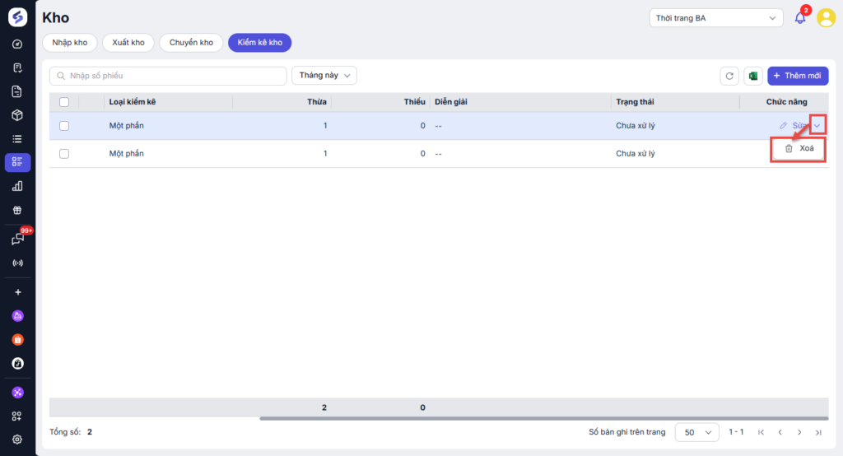Image resolution: width=843 pixels, height=456 pixels.
Task: Toggle the chevron beside Sửa
Action: pyautogui.click(x=817, y=125)
